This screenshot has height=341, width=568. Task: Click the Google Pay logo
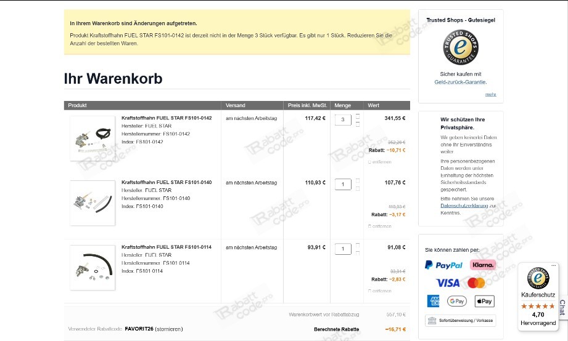[457, 301]
